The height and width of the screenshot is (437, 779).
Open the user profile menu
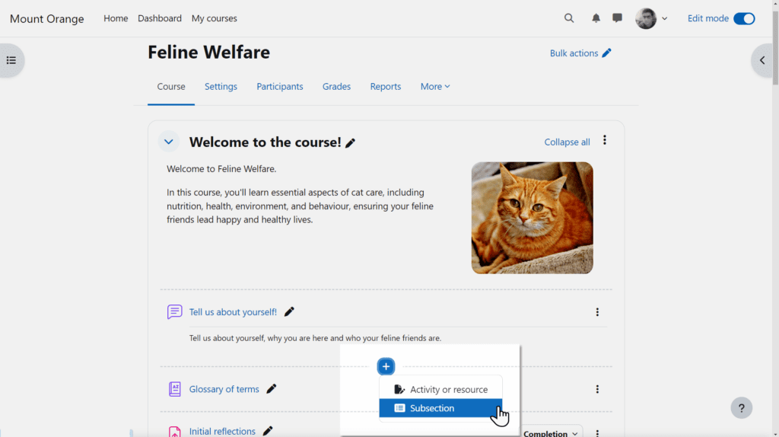[652, 18]
